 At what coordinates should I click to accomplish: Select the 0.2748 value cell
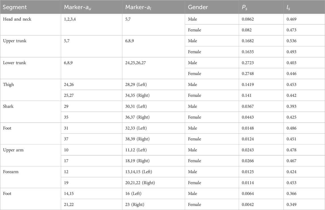click(x=261, y=74)
